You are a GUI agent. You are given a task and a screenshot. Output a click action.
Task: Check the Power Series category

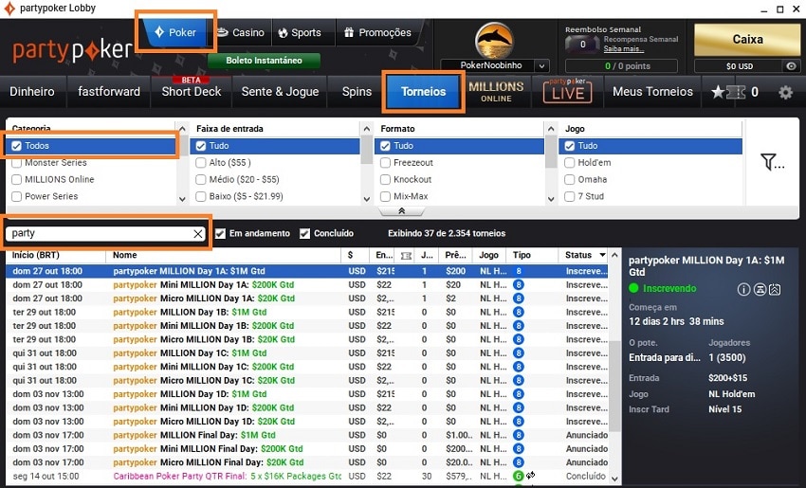click(16, 196)
